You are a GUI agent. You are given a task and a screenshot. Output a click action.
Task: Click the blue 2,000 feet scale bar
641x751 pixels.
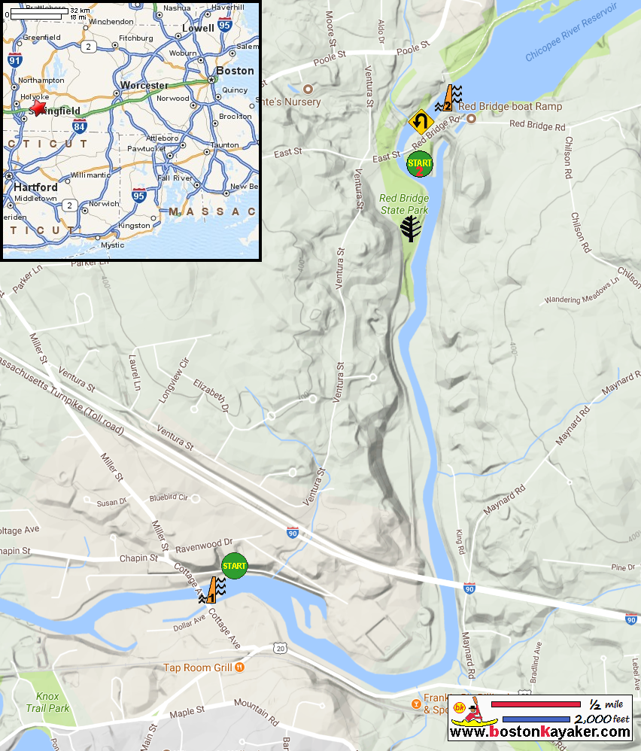[x=536, y=719]
